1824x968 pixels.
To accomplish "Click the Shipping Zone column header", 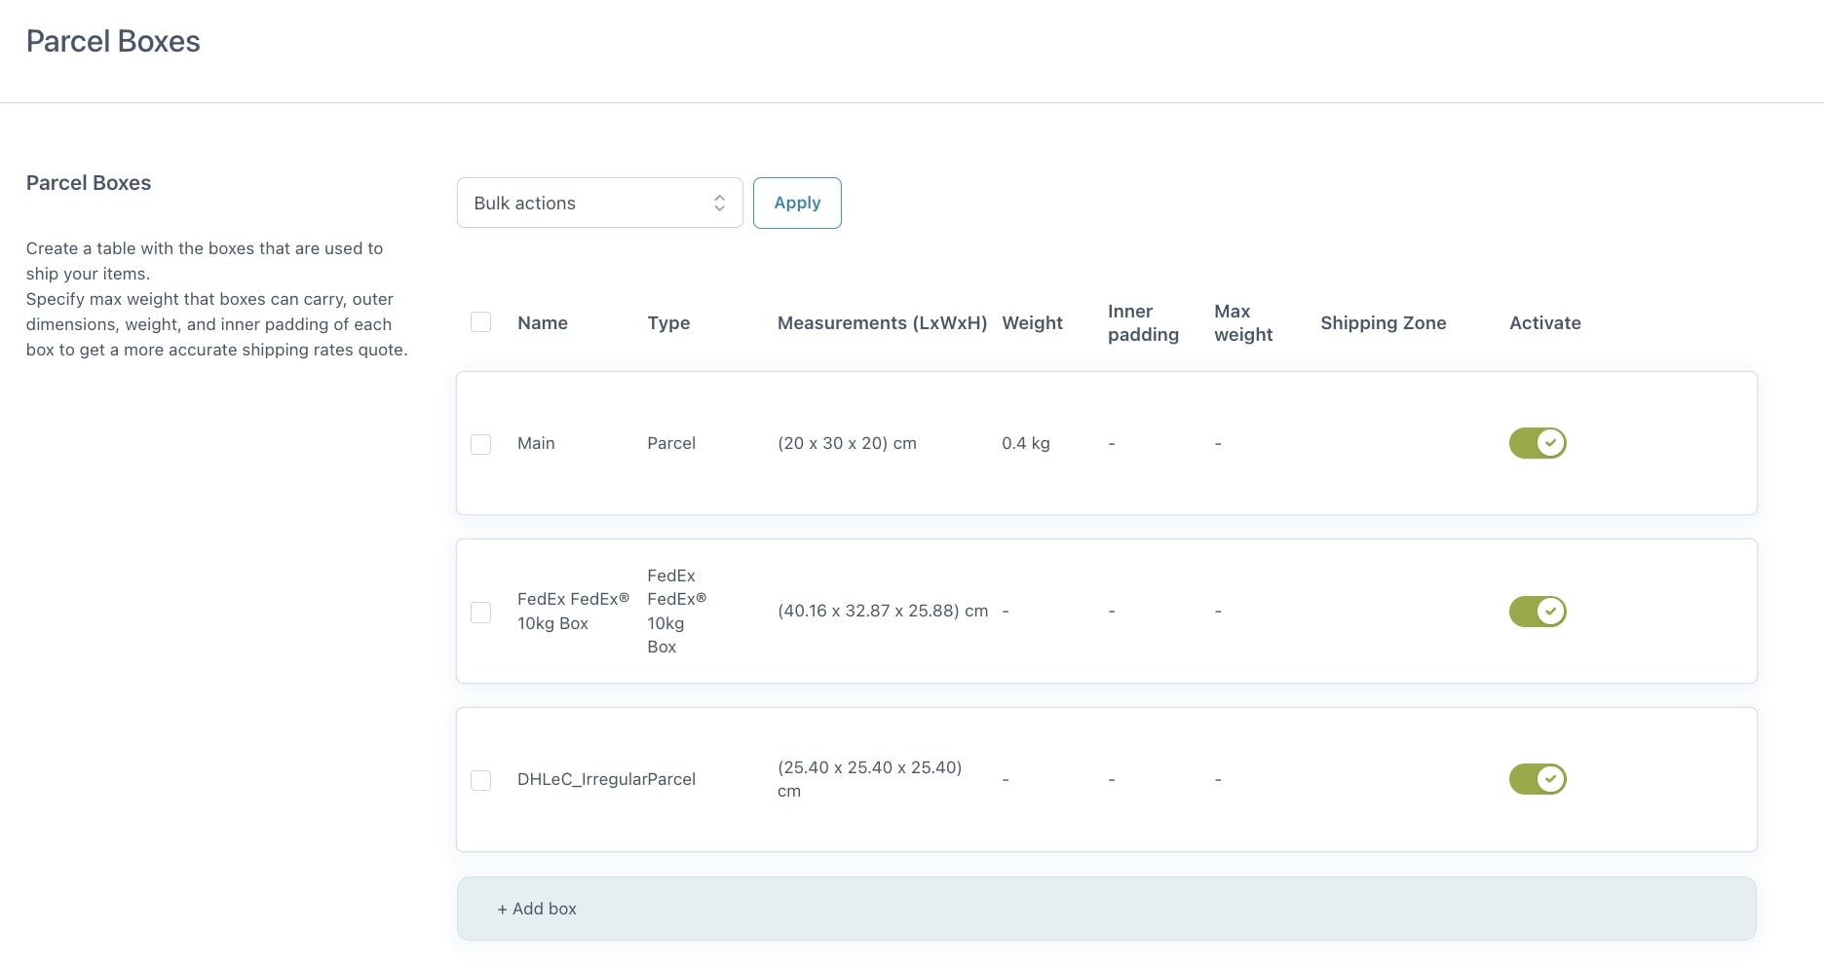I will click(x=1383, y=323).
